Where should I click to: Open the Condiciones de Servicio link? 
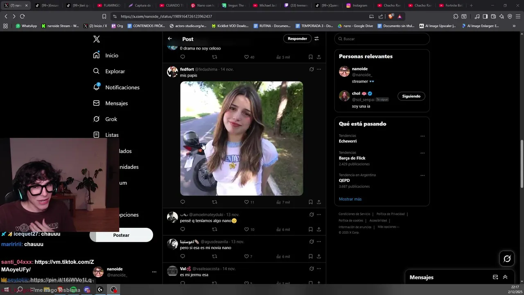tap(354, 214)
